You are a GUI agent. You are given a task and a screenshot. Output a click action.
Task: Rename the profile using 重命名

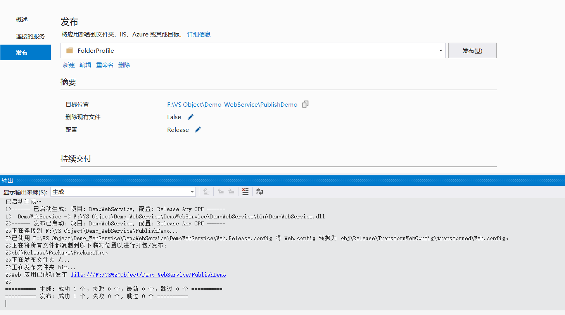105,65
